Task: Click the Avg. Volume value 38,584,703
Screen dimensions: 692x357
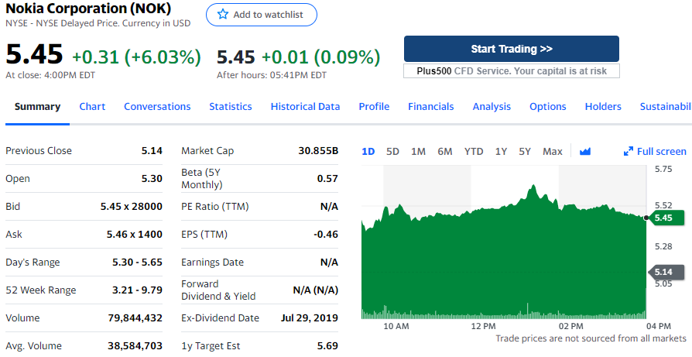Action: coord(135,346)
